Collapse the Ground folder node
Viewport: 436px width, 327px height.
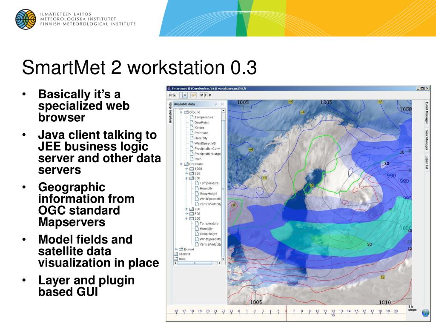(x=181, y=112)
